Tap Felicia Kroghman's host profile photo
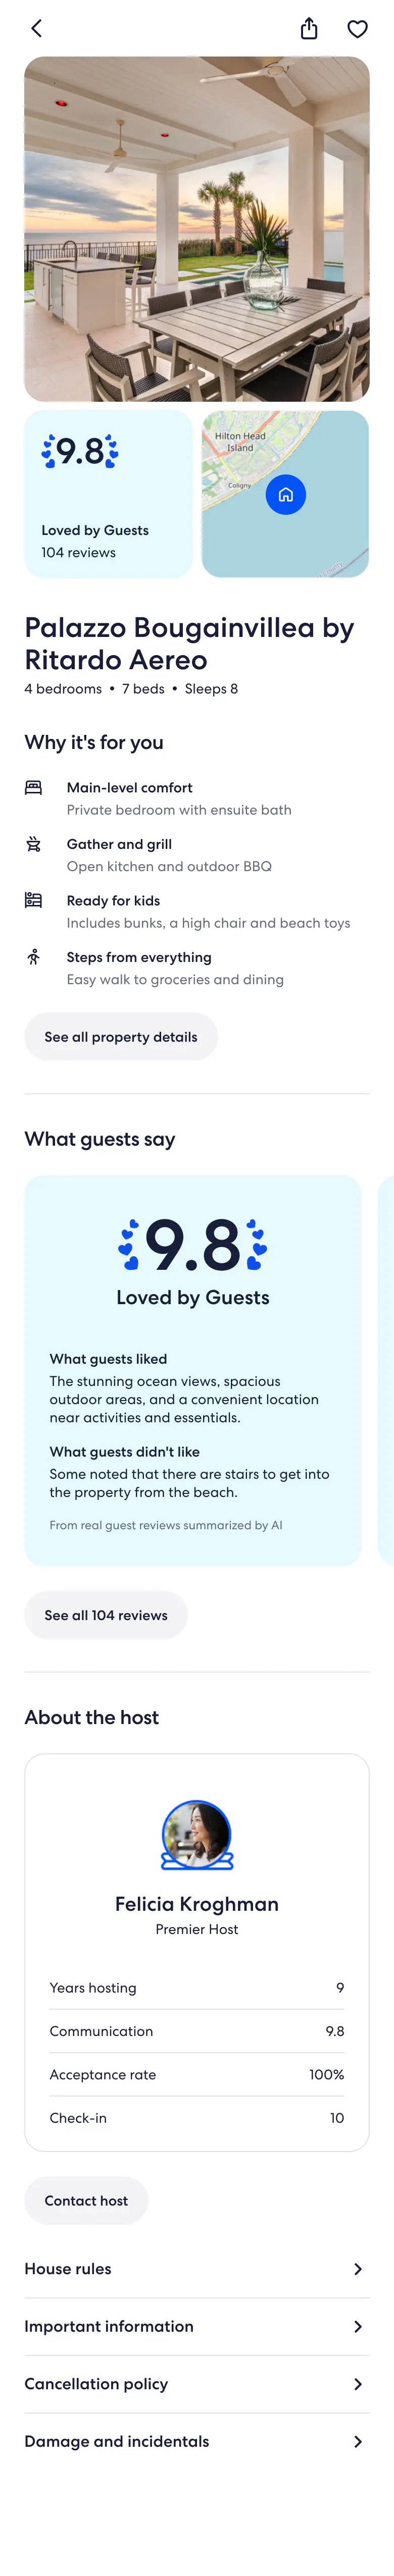This screenshot has height=2576, width=394. [x=197, y=1835]
